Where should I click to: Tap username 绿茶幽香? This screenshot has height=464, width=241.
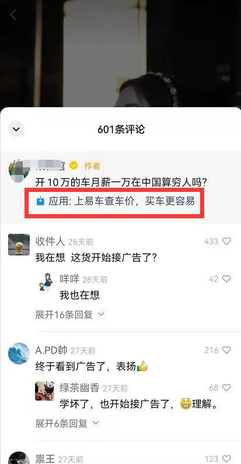79,388
